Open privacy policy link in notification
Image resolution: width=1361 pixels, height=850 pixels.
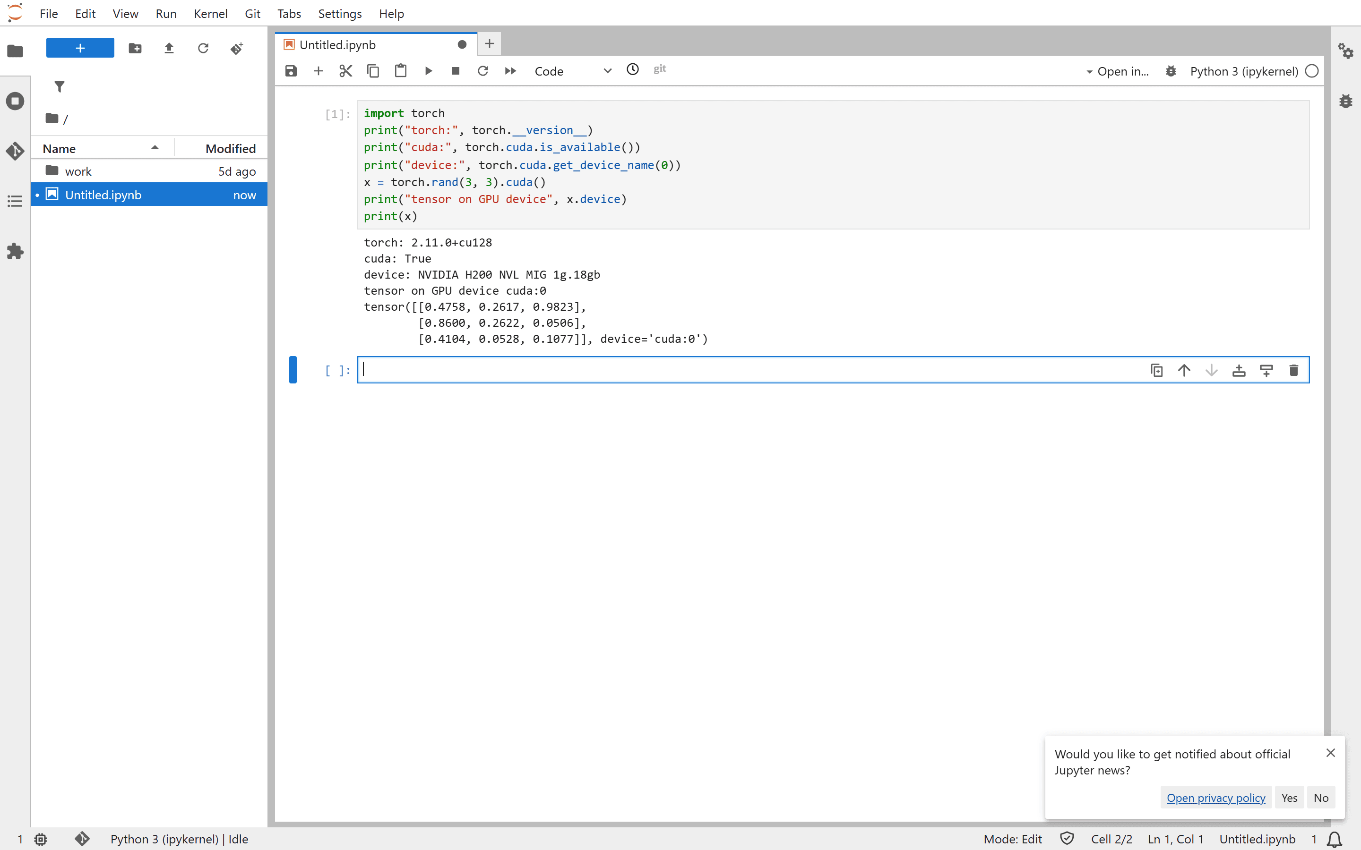(1215, 798)
